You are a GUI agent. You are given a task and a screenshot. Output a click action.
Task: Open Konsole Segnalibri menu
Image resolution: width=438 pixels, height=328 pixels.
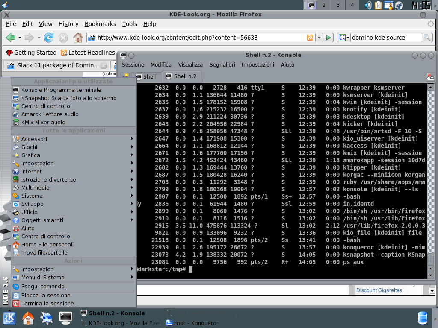click(x=222, y=65)
